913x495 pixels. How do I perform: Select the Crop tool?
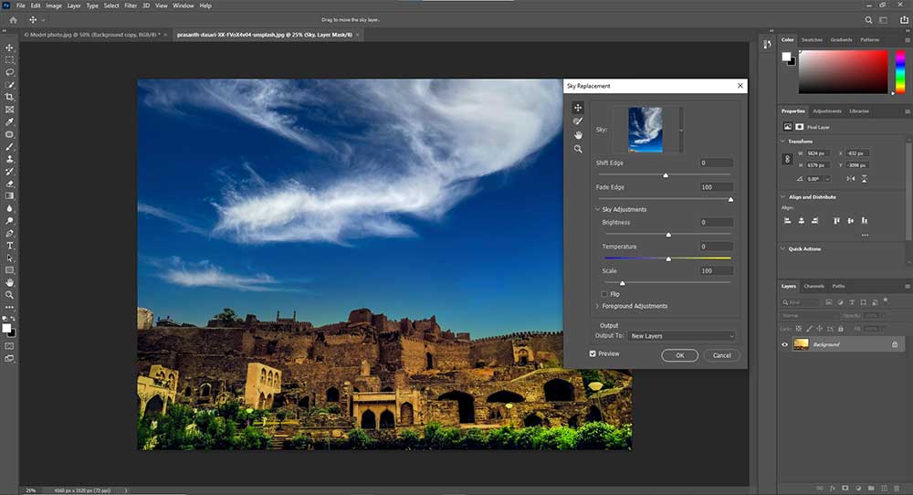(9, 97)
